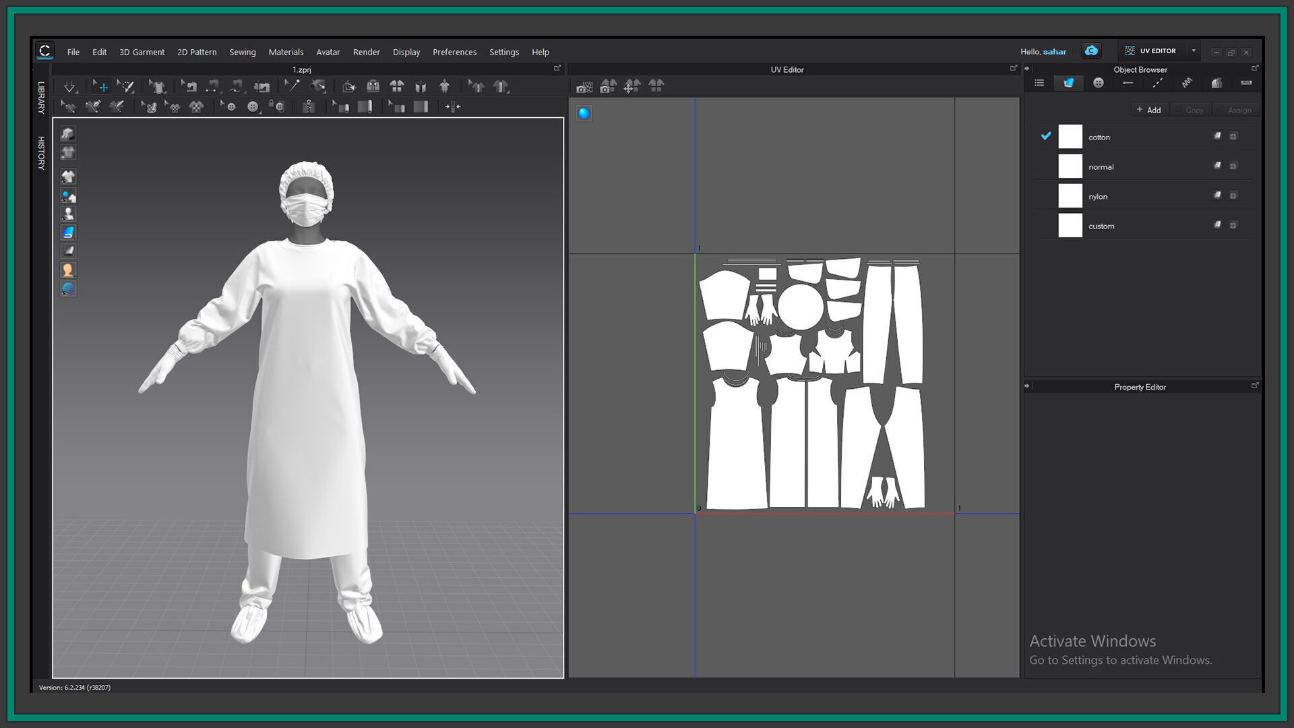Toggle the blue globe environment display
This screenshot has width=1294, height=728.
(x=68, y=289)
